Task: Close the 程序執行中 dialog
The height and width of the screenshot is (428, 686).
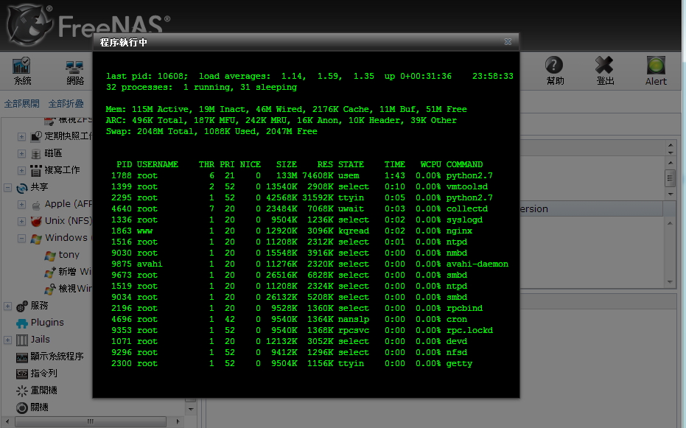Action: [508, 41]
